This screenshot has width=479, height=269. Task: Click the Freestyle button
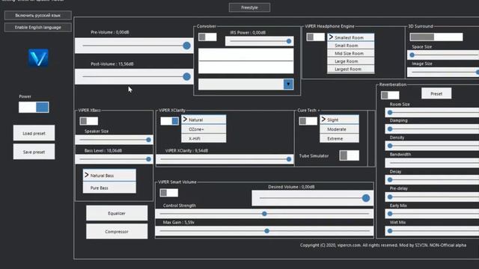249,7
